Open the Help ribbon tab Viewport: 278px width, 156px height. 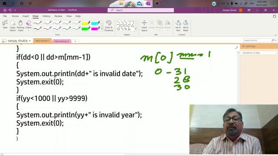pyautogui.click(x=78, y=16)
